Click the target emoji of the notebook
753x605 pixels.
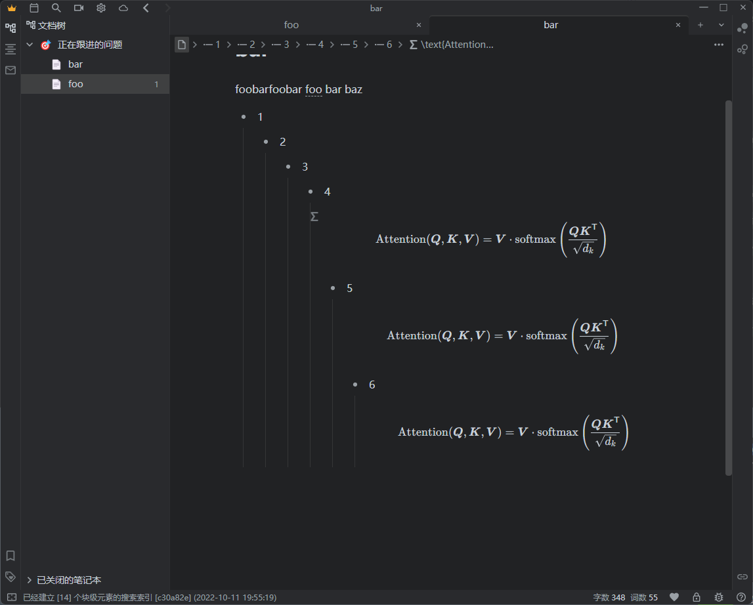(x=45, y=45)
